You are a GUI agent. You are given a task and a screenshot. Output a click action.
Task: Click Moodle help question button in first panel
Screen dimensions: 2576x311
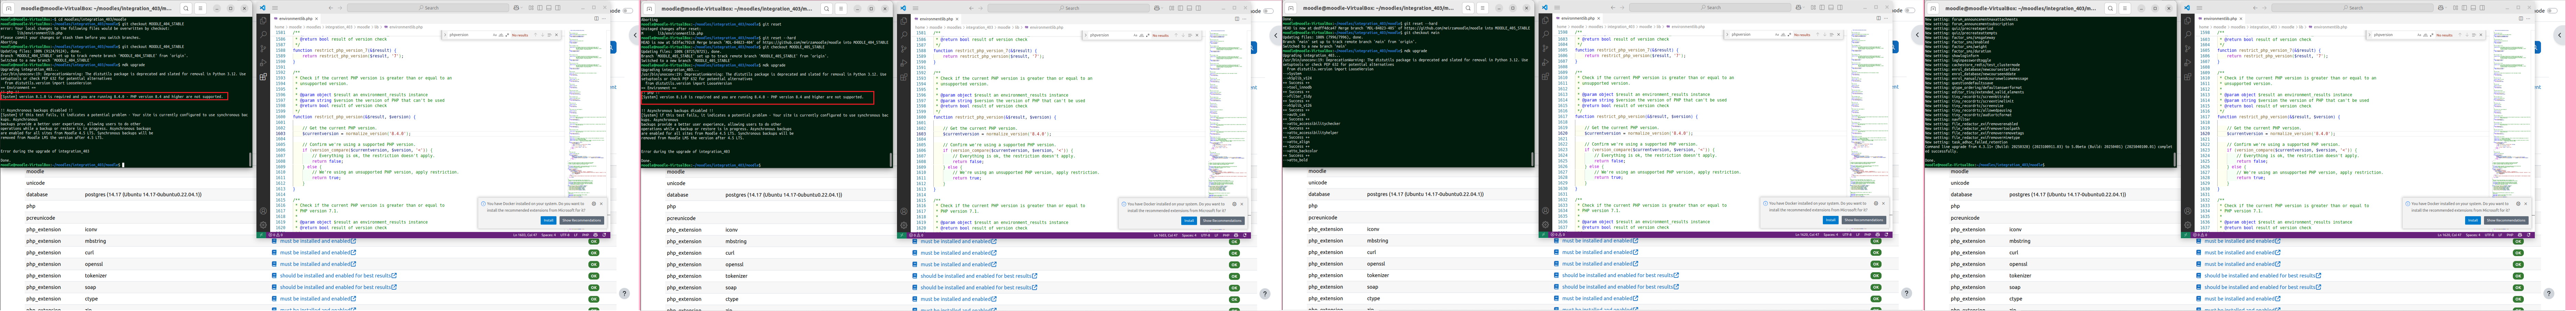pyautogui.click(x=624, y=293)
